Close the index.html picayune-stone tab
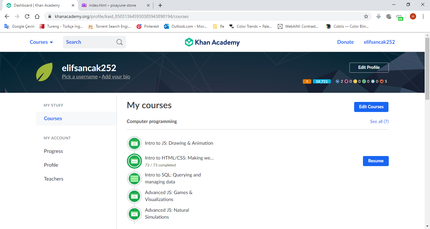 click(x=148, y=5)
